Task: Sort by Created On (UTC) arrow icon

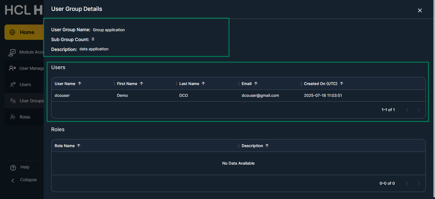Action: 342,83
